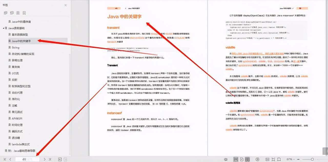Click the orange volatile heading on right page
328x162 pixels.
pyautogui.click(x=230, y=47)
